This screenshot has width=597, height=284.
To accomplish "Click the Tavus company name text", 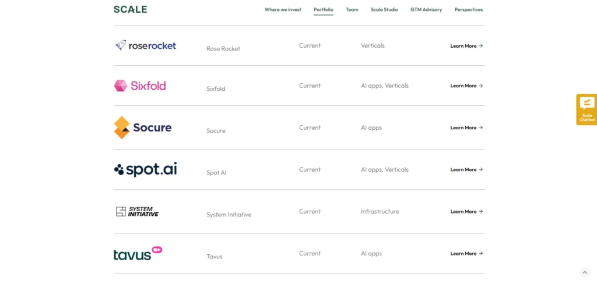I will pos(215,257).
